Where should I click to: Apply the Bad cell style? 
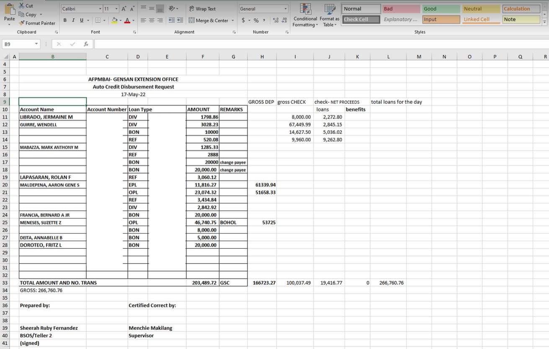click(401, 9)
